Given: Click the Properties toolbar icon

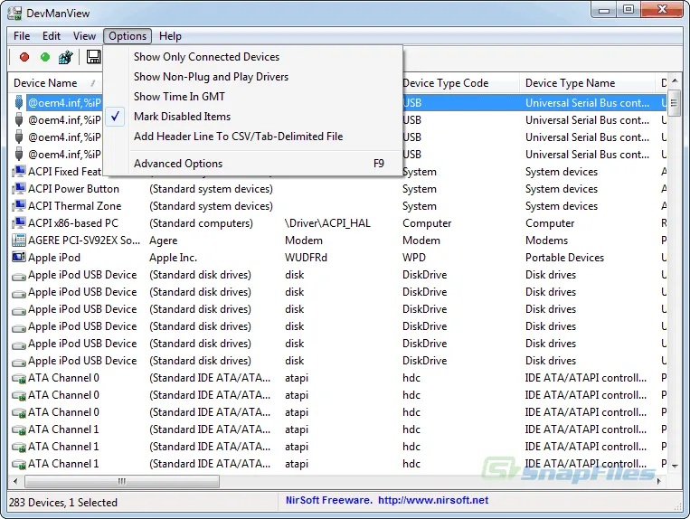Looking at the screenshot, I should pos(66,57).
